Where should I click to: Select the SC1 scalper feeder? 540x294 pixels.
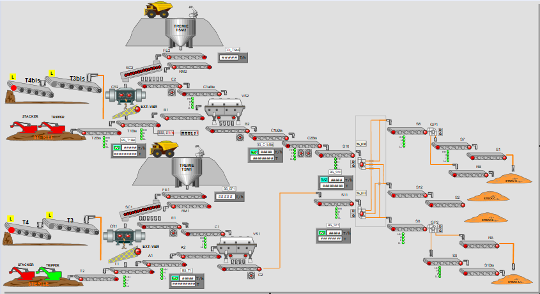point(141,211)
